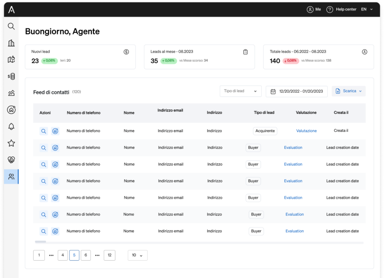Click the horizontal table scrollbar thumb
The width and height of the screenshot is (384, 278).
coord(40,242)
